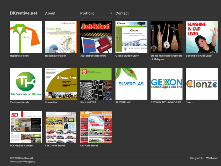Go to the About menu item
Viewport: 221px width, 166px height.
50,13
